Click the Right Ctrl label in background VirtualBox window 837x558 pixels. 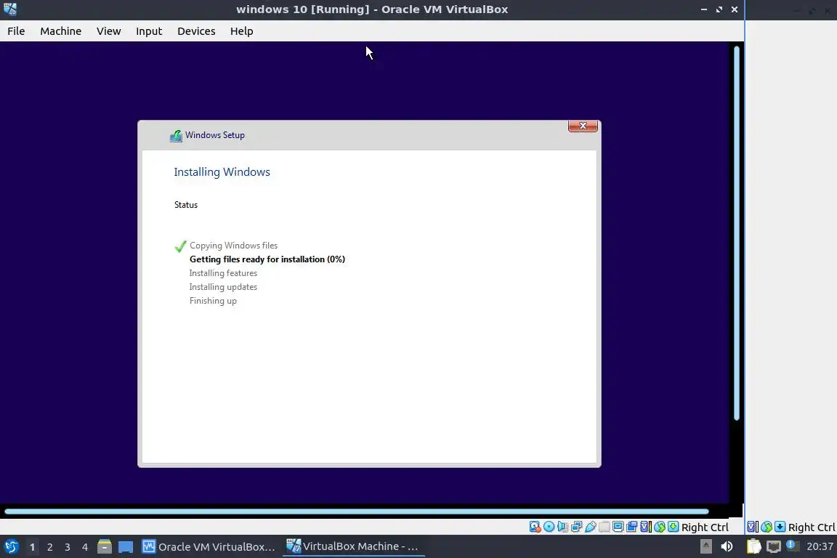(x=812, y=527)
